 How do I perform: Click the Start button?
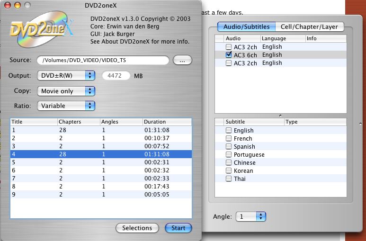coord(179,228)
